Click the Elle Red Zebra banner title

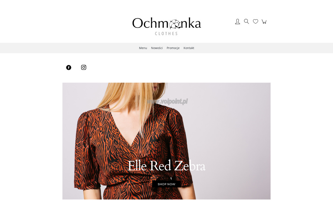point(166,166)
